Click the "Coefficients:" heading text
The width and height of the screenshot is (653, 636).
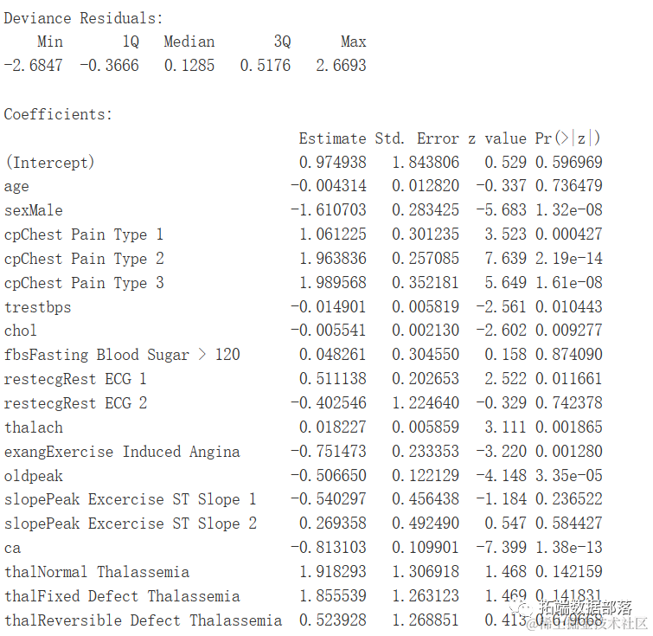click(x=58, y=113)
